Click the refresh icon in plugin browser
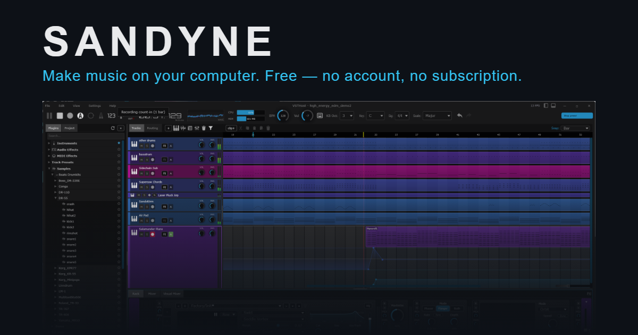The image size is (638, 335). coord(113,128)
